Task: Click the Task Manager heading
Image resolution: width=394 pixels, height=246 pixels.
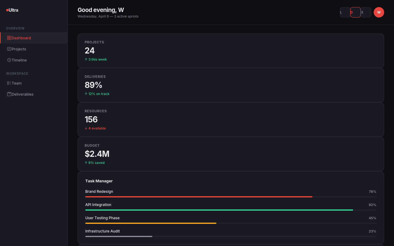Action: coord(99,181)
